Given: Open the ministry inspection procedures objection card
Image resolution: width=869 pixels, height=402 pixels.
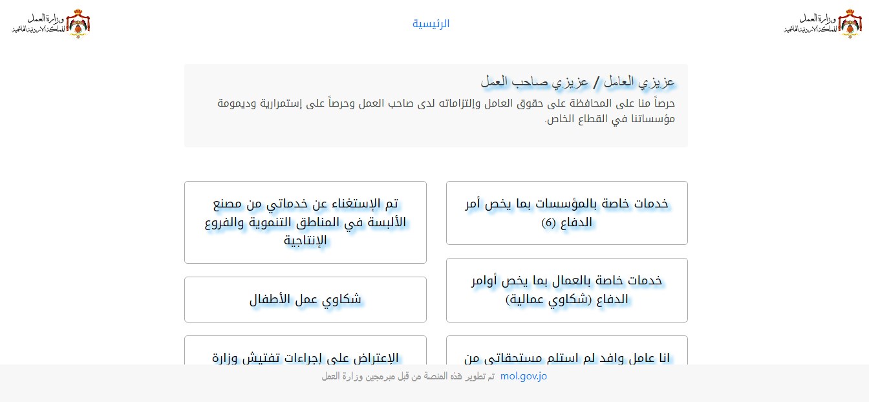Looking at the screenshot, I should (305, 352).
